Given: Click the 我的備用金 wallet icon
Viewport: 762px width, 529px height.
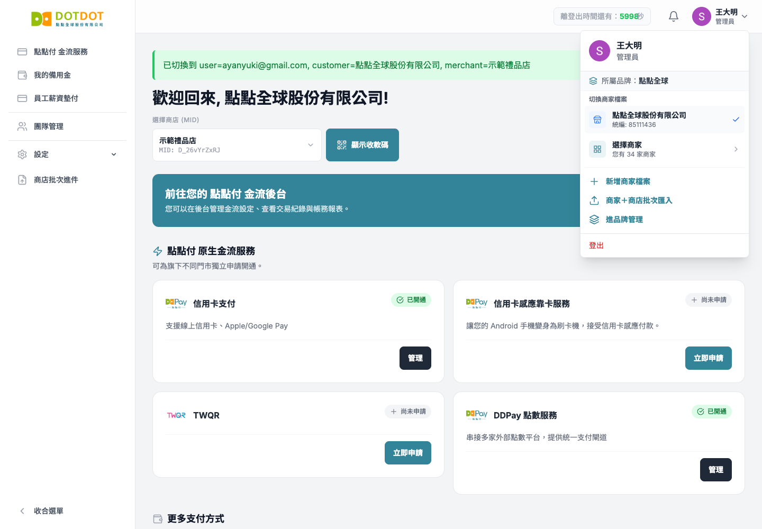Looking at the screenshot, I should [x=22, y=75].
